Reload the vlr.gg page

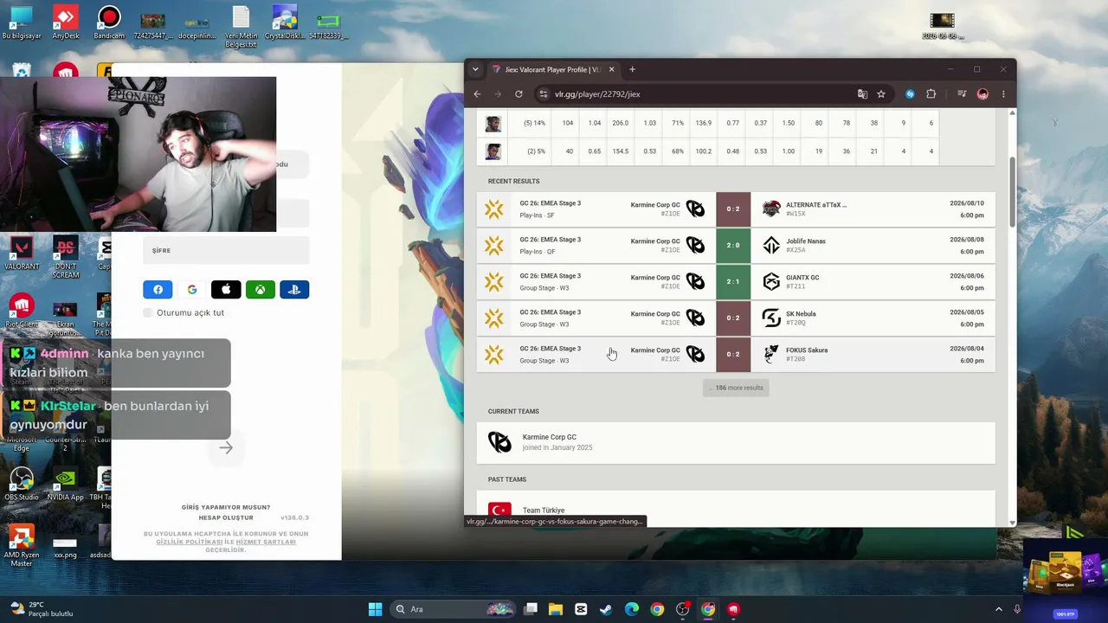(x=519, y=94)
